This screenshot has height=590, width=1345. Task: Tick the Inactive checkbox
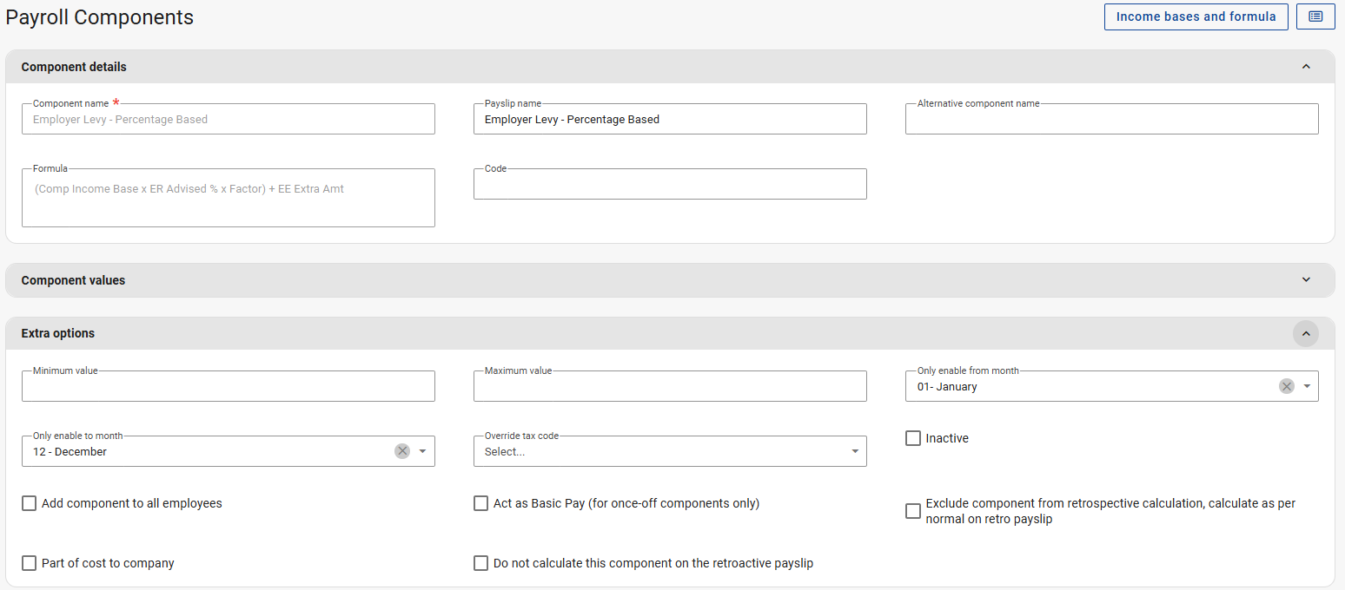[x=913, y=438]
